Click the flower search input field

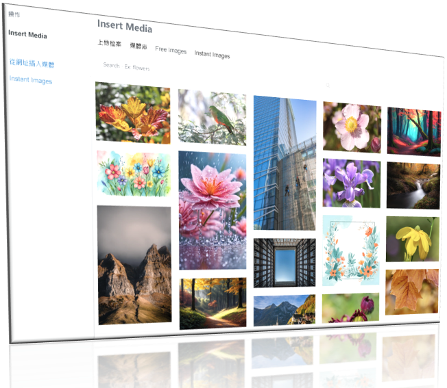pos(137,68)
